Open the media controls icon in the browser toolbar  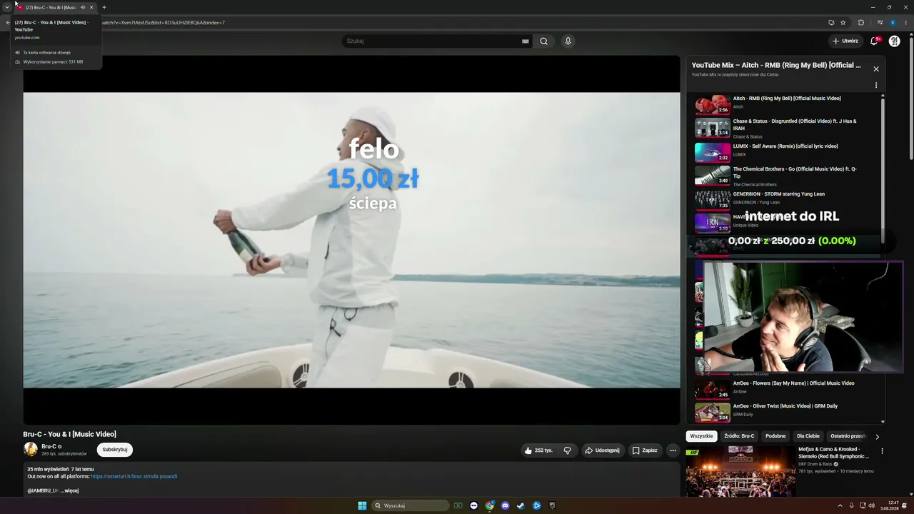[880, 23]
